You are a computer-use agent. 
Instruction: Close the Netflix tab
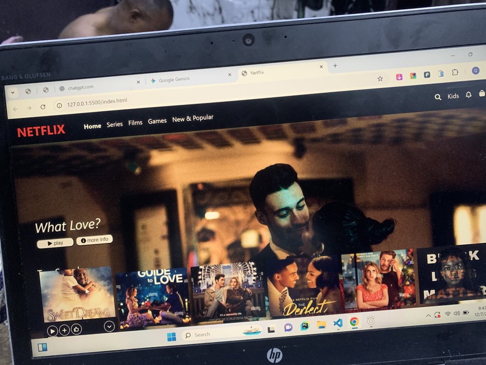[x=321, y=67]
